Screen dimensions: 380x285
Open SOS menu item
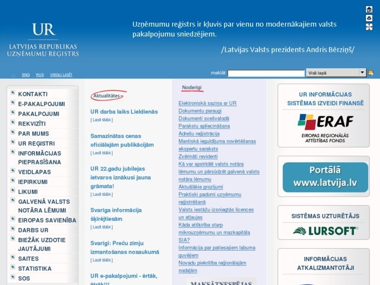(24, 278)
